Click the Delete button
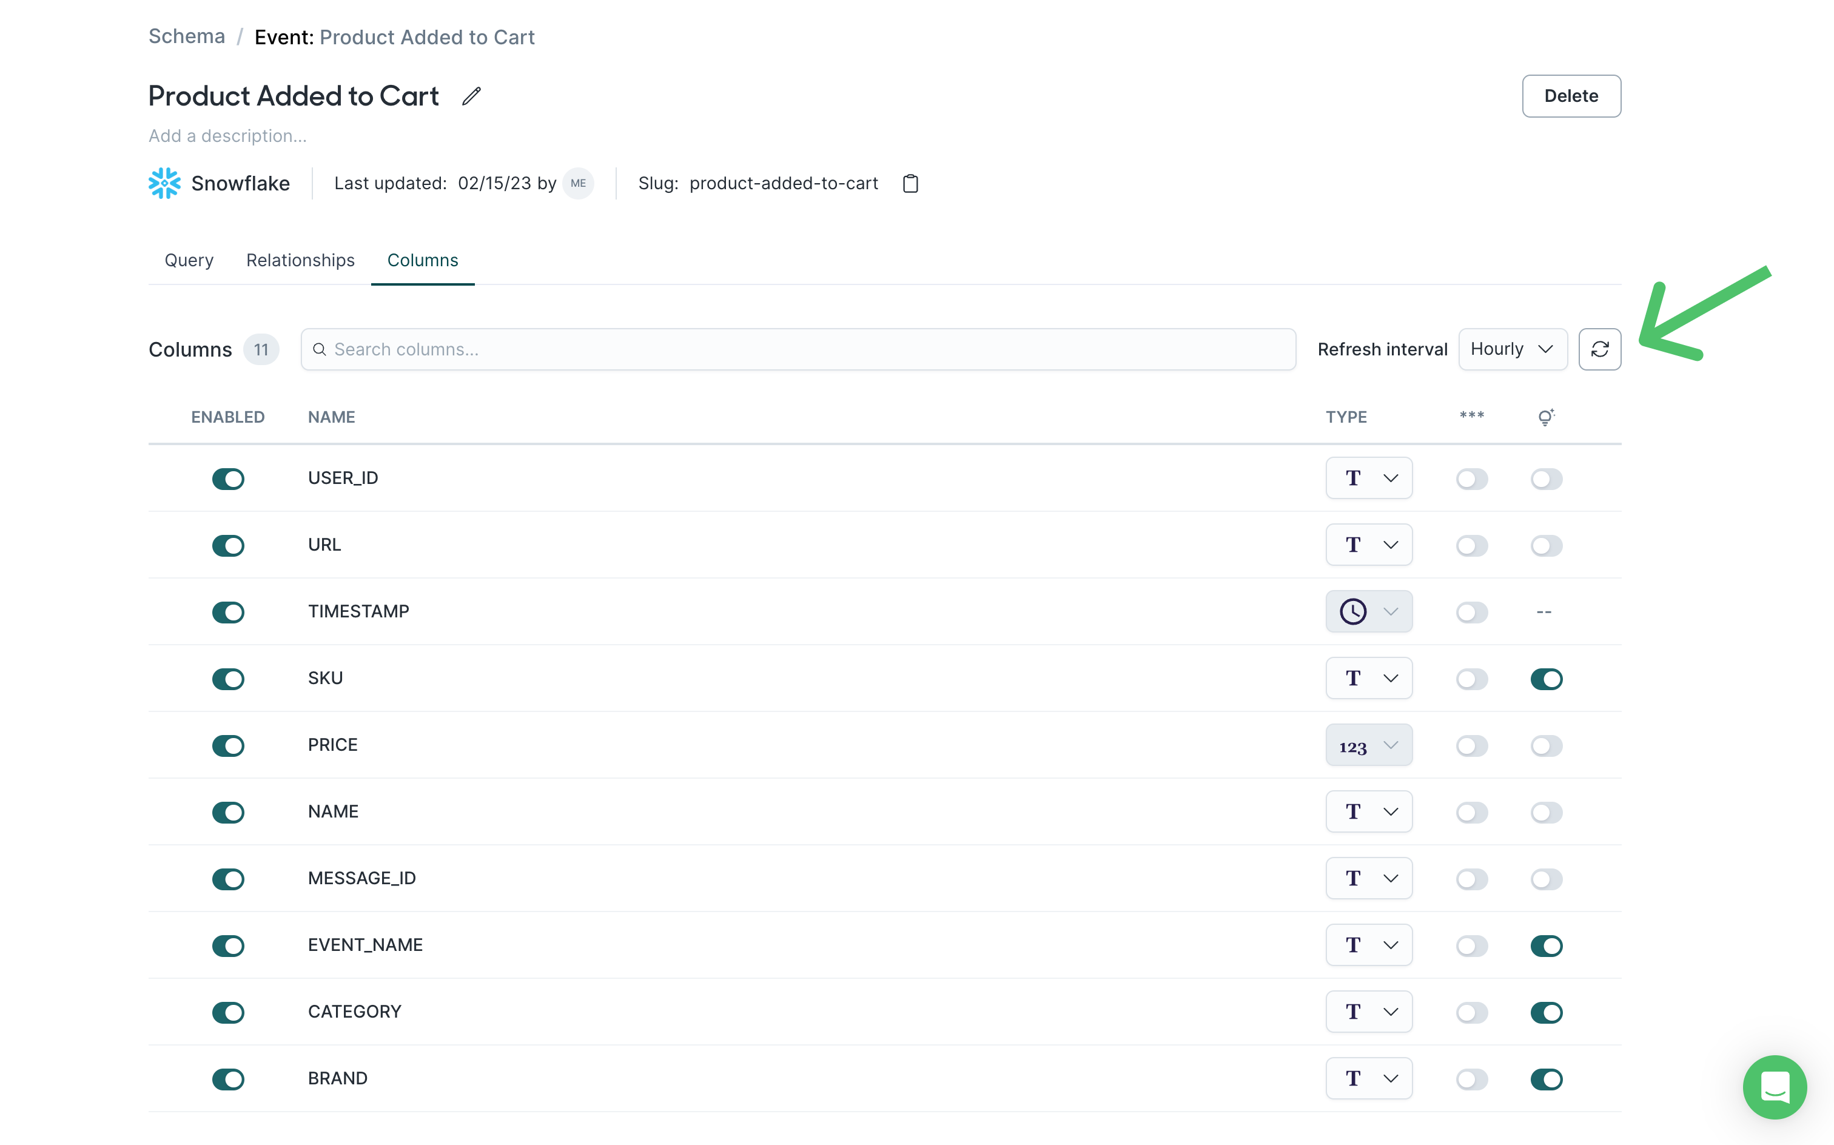The image size is (1834, 1145). 1571,96
